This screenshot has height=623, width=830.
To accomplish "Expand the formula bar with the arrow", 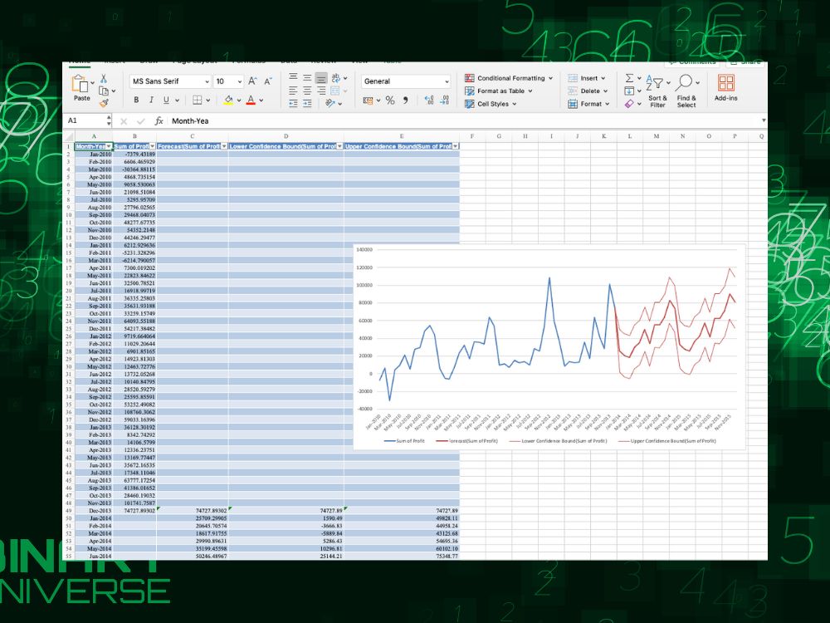I will tap(764, 120).
